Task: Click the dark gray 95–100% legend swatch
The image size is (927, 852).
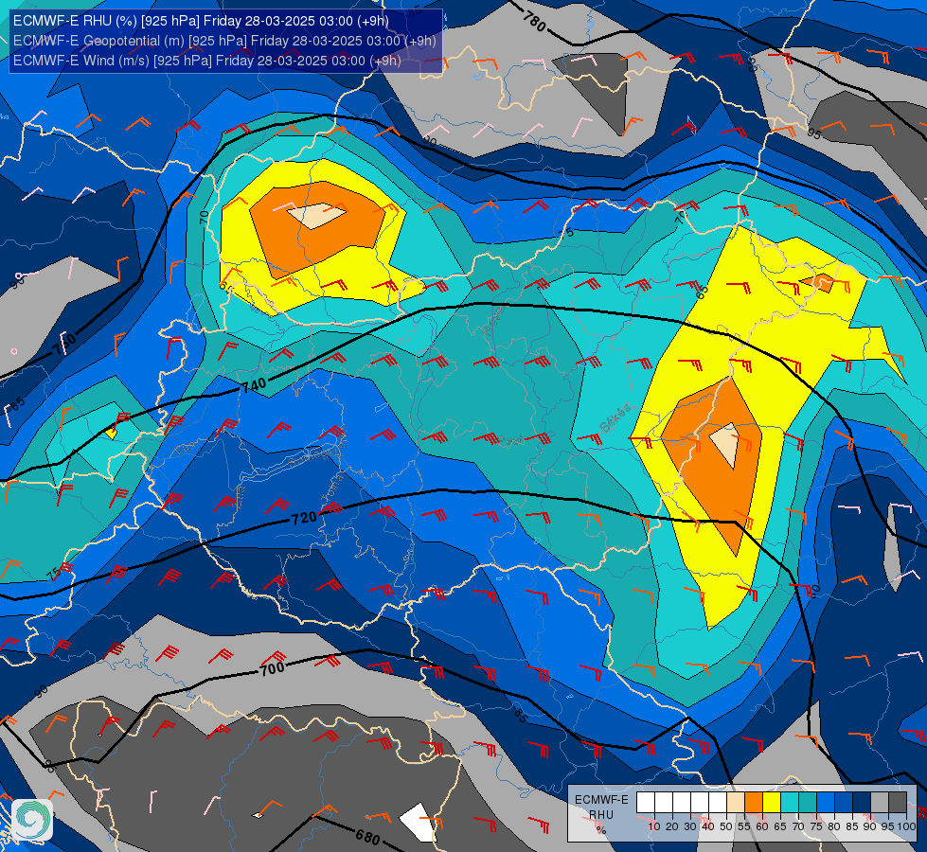Action: tap(898, 802)
